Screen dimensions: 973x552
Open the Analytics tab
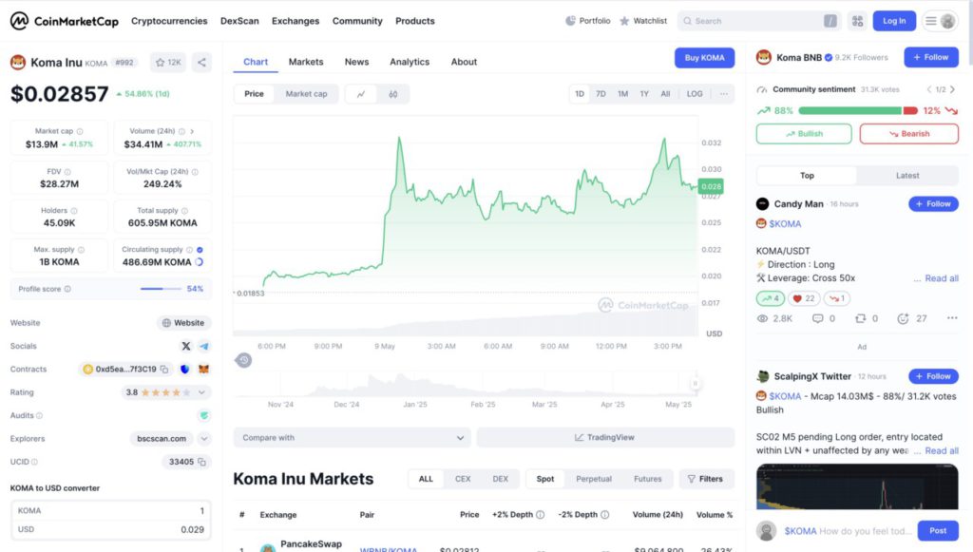pos(410,62)
